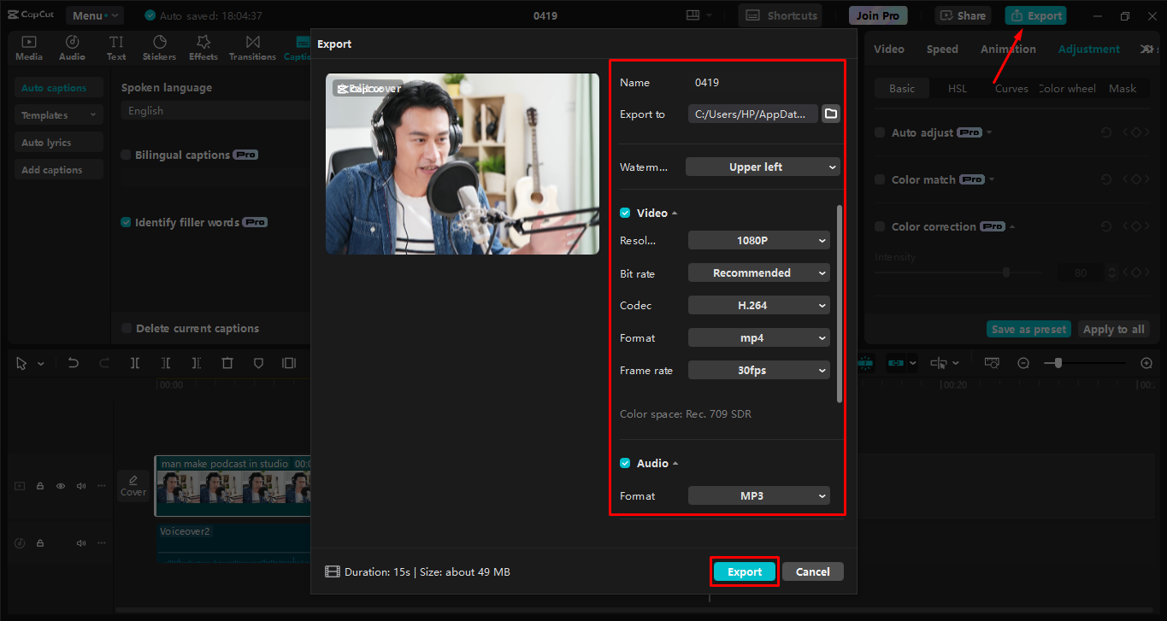Uncheck the Audio export checkbox
This screenshot has width=1167, height=621.
[625, 463]
